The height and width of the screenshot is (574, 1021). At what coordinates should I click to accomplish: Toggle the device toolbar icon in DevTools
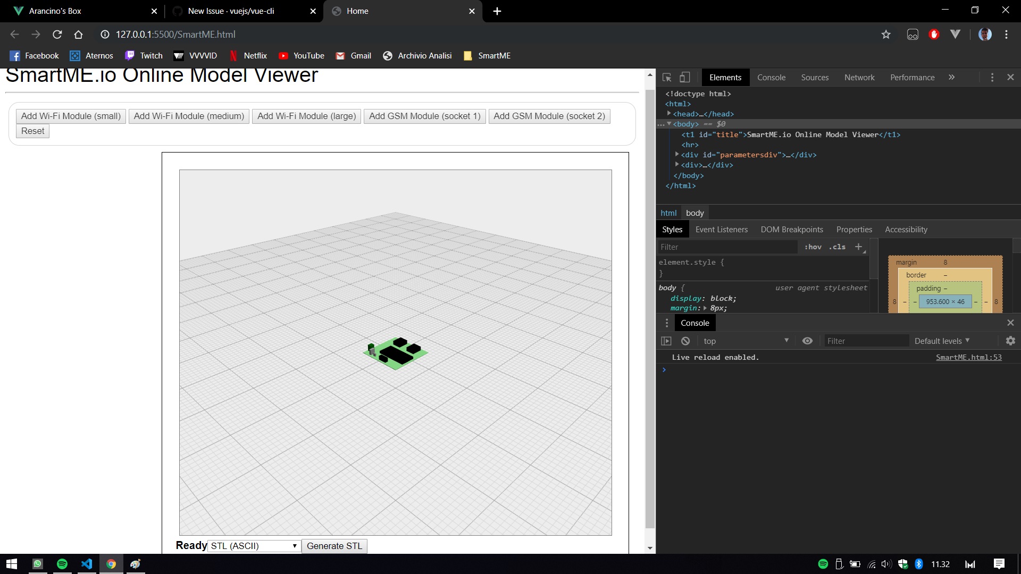tap(685, 78)
